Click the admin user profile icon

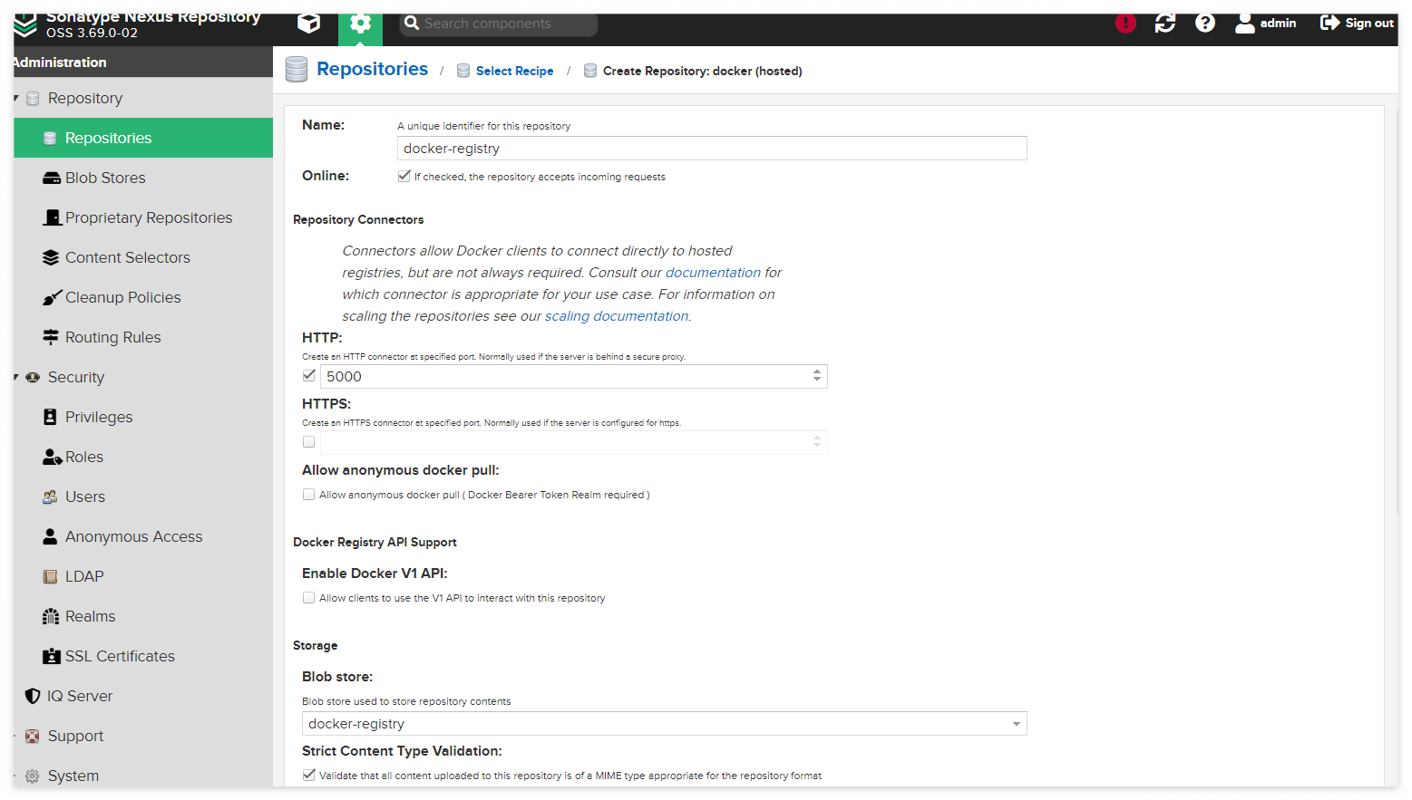click(1245, 24)
